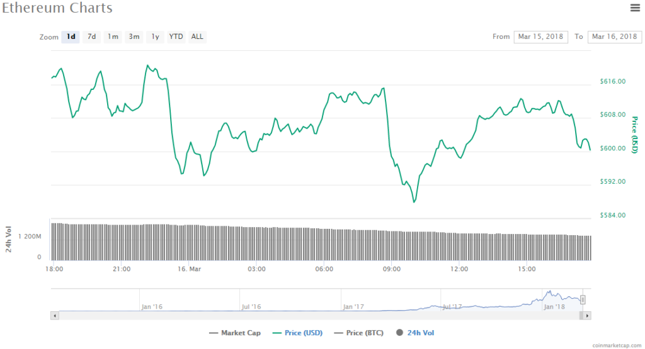Screen dimensions: 645x349
Task: Click the navigator right scroll arrow
Action: (588, 315)
